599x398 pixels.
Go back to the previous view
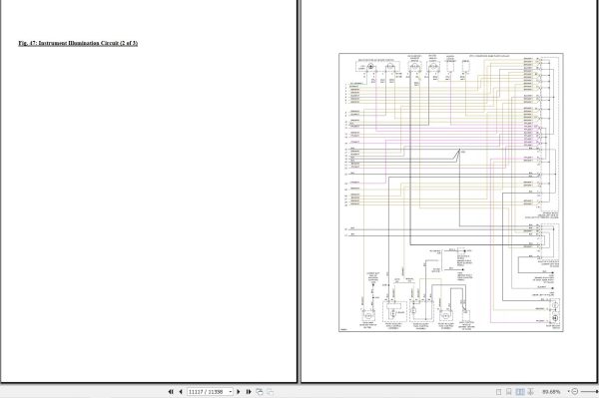(x=260, y=391)
